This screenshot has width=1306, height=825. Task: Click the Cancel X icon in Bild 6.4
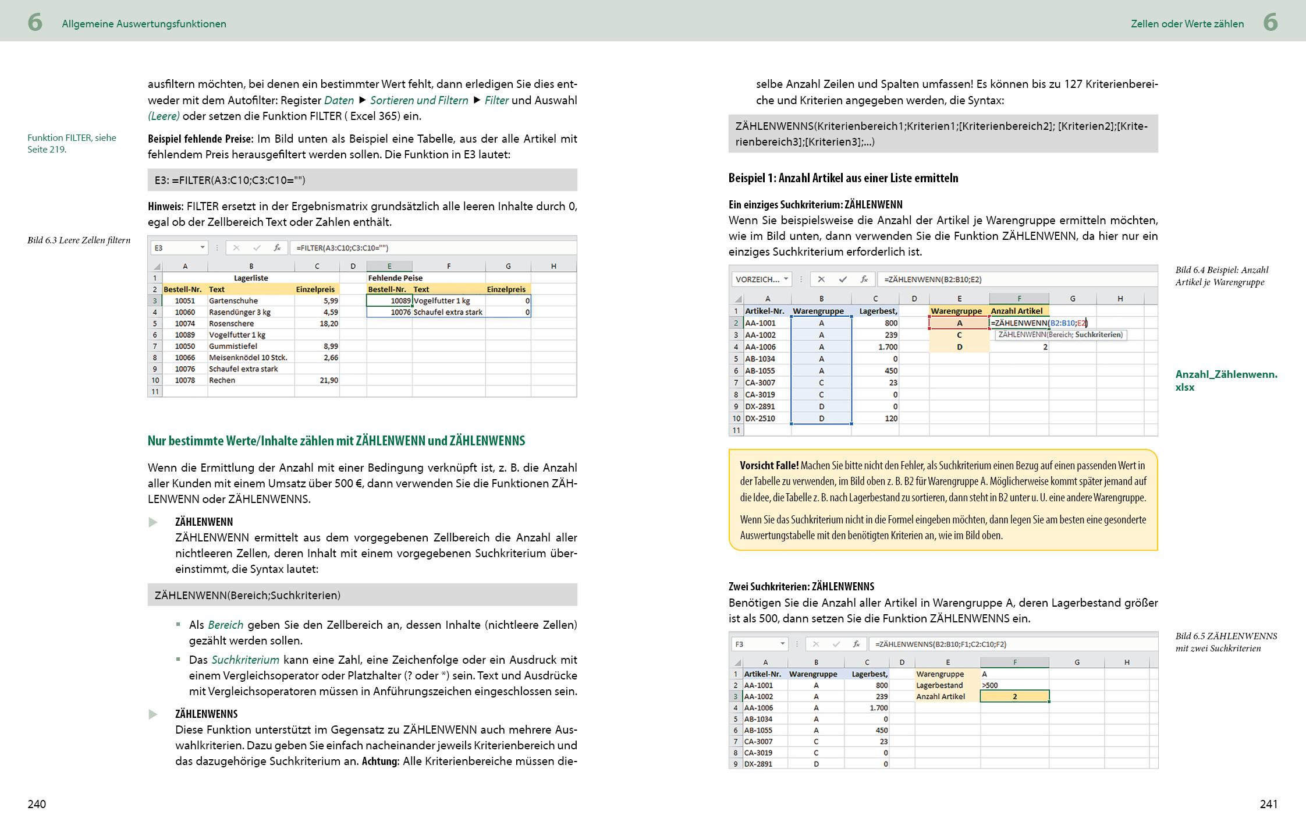[x=822, y=279]
